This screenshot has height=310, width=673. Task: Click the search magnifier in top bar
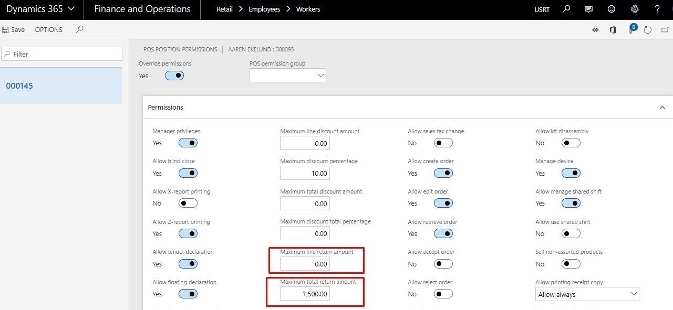[x=566, y=9]
